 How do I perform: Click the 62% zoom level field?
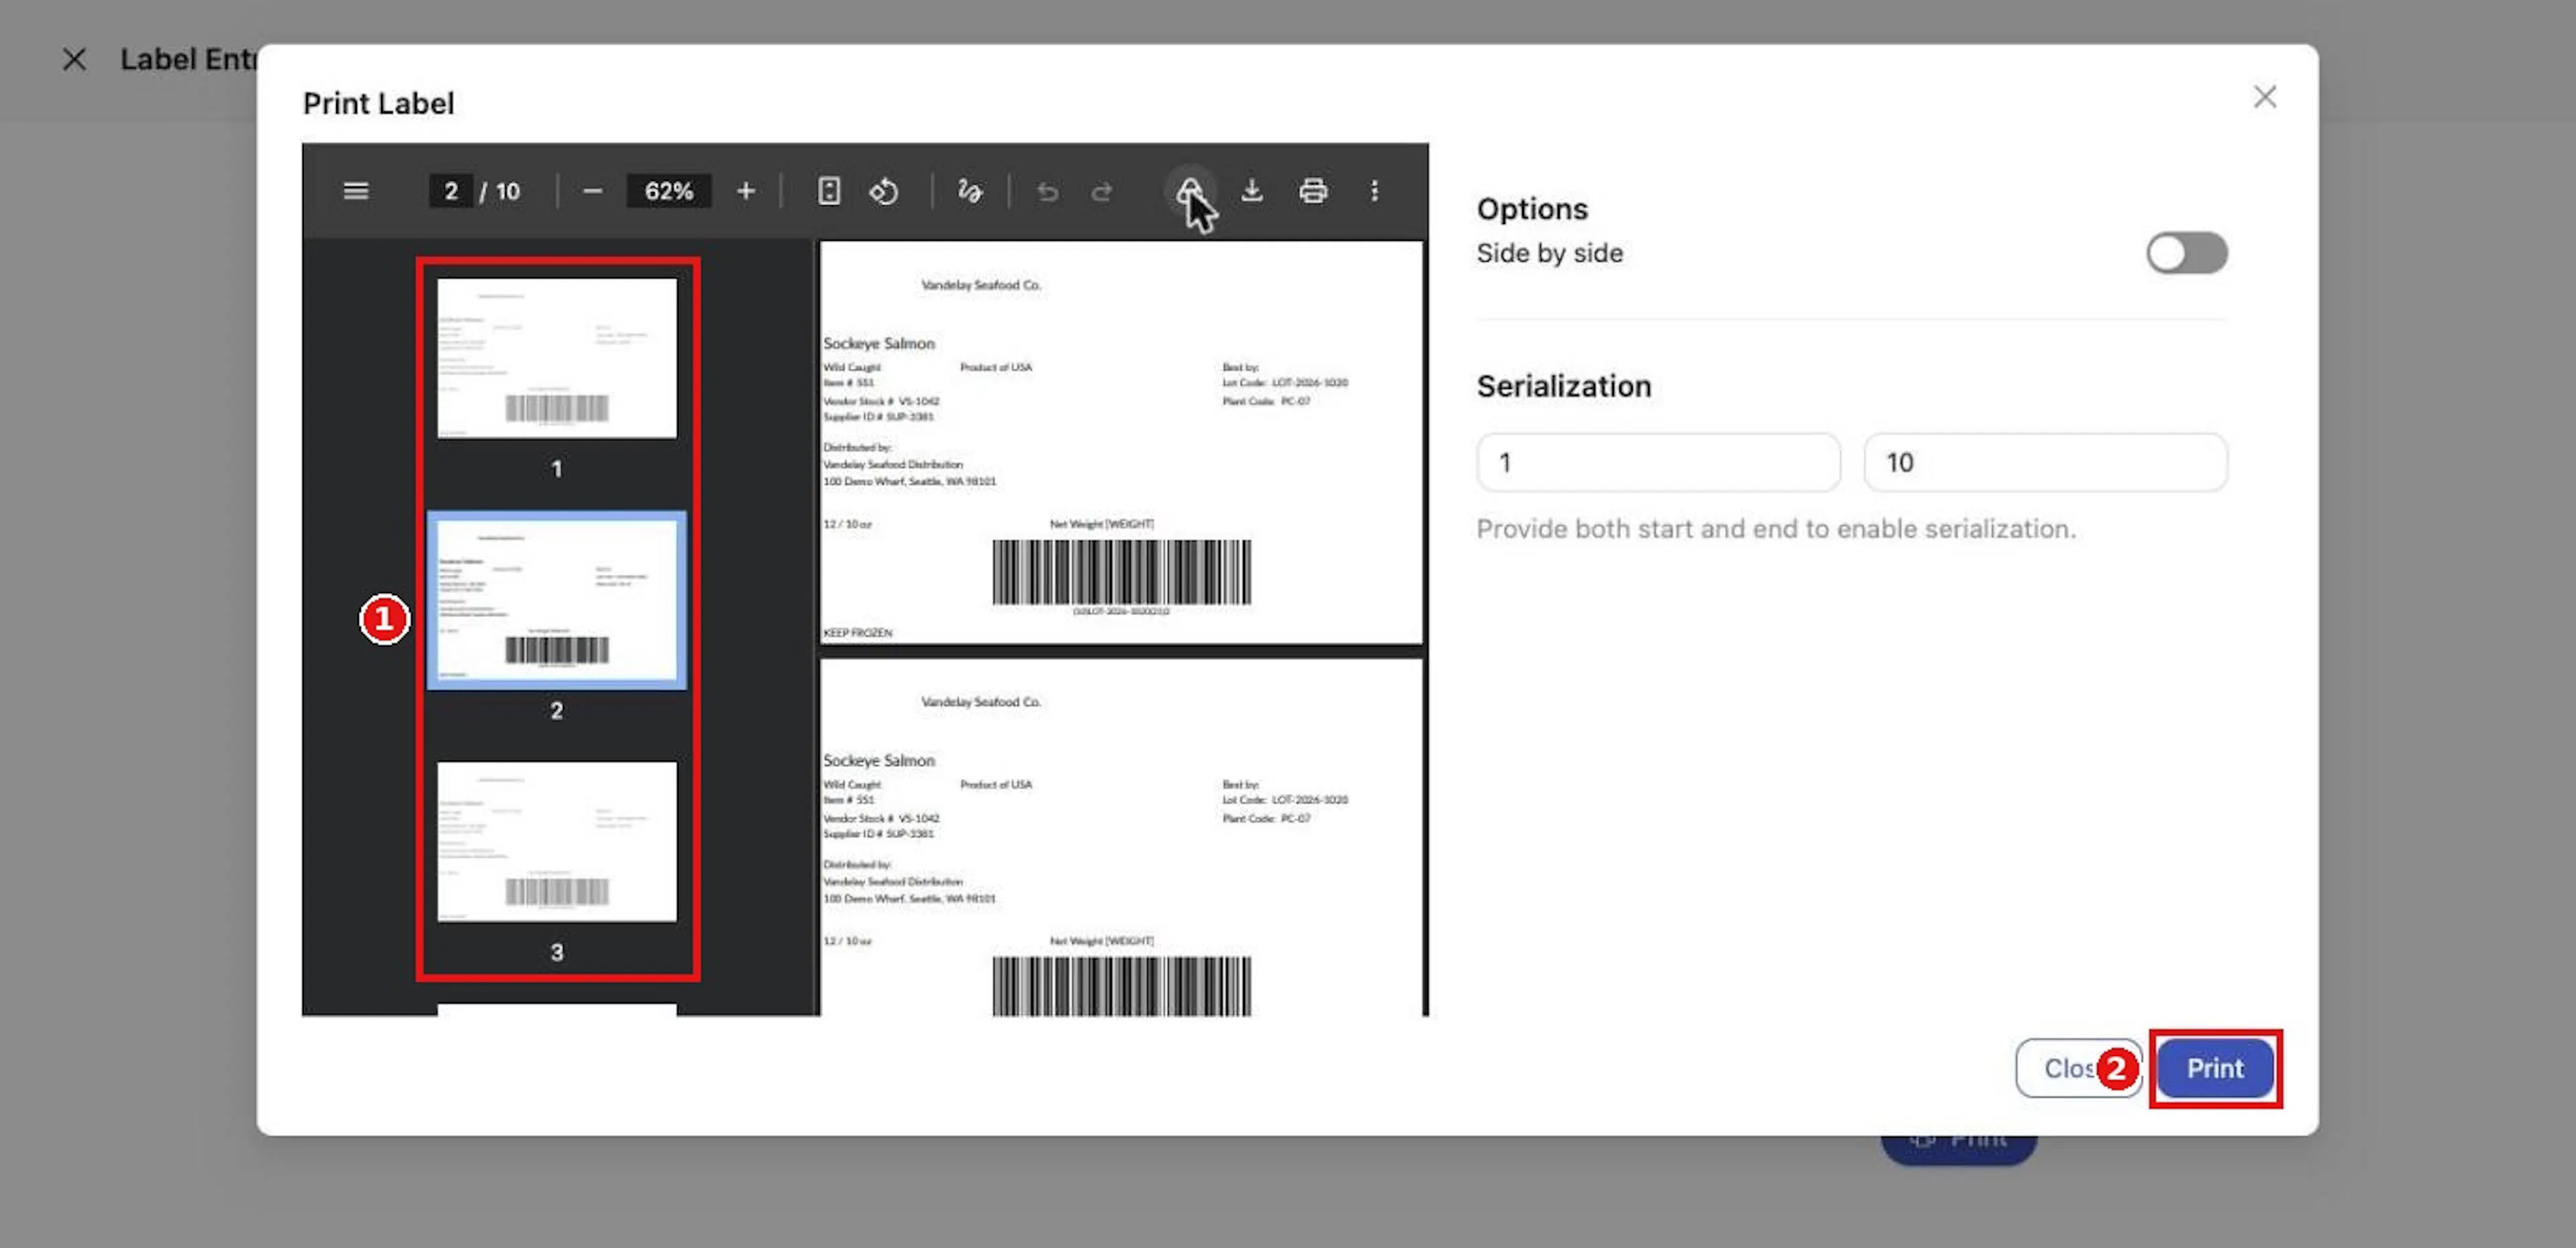click(x=668, y=191)
